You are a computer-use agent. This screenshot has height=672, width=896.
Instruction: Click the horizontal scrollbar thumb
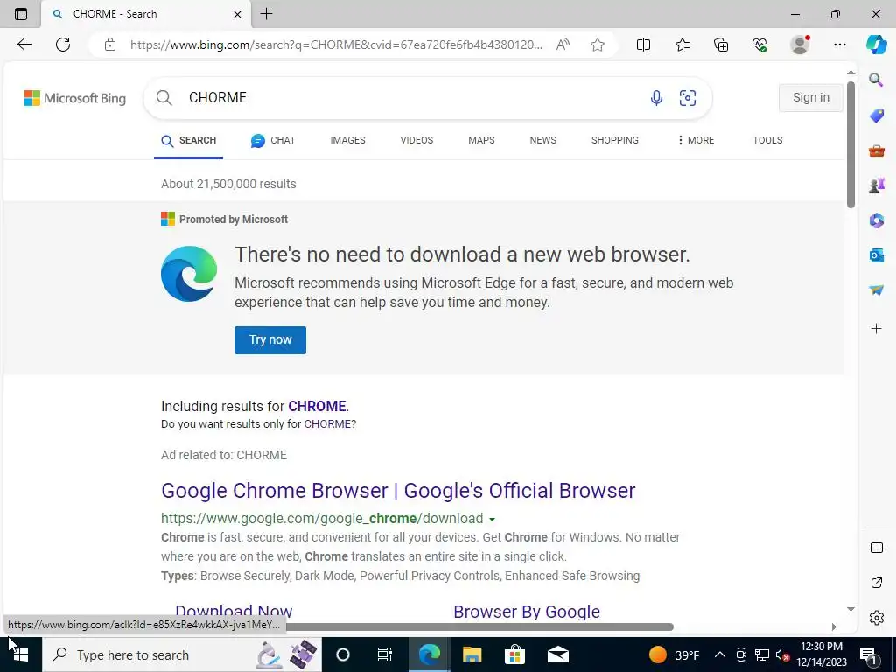coord(480,626)
